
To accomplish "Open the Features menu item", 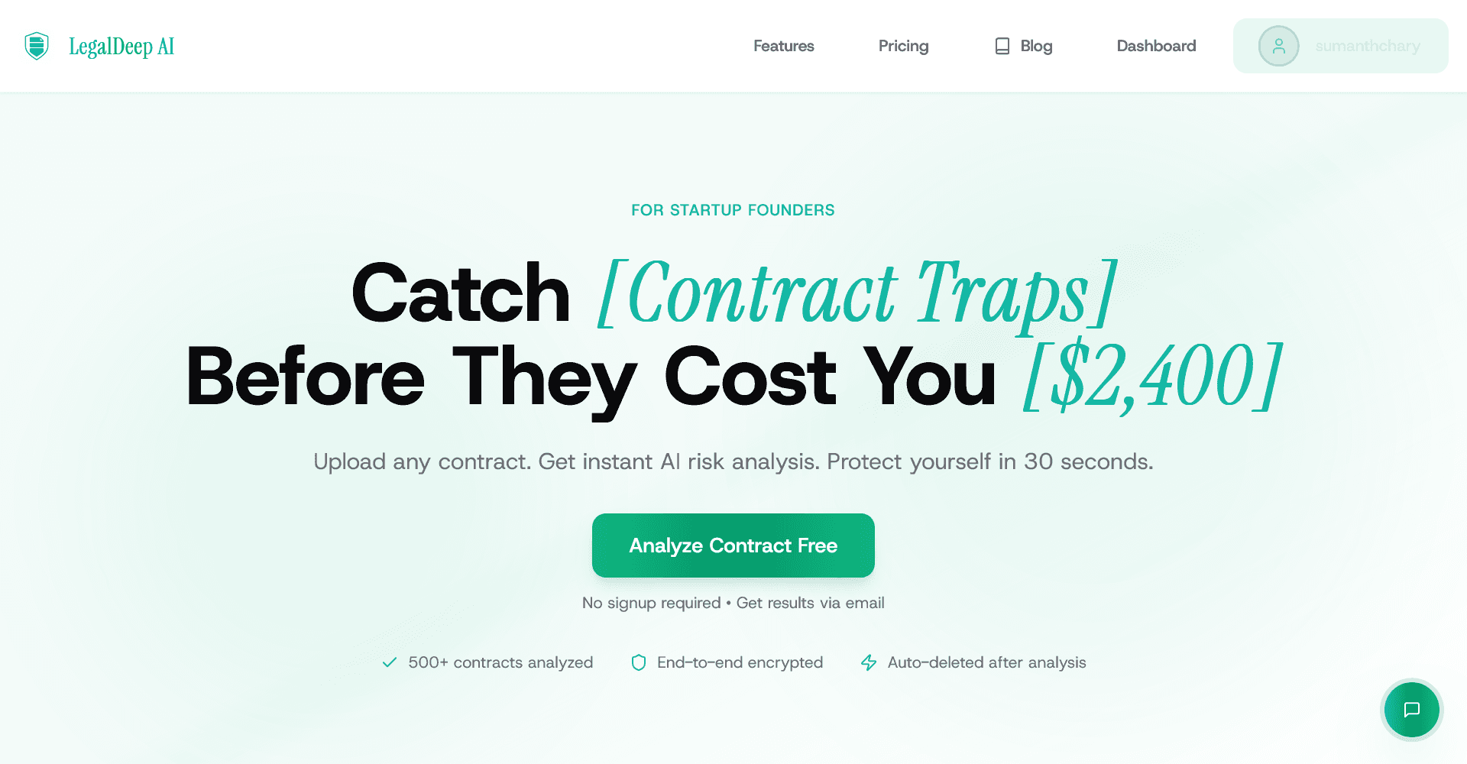I will (x=783, y=46).
